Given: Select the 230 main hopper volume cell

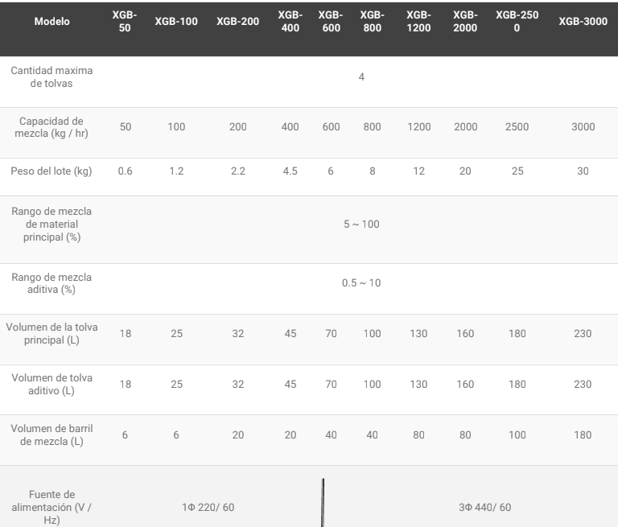Looking at the screenshot, I should coord(583,333).
